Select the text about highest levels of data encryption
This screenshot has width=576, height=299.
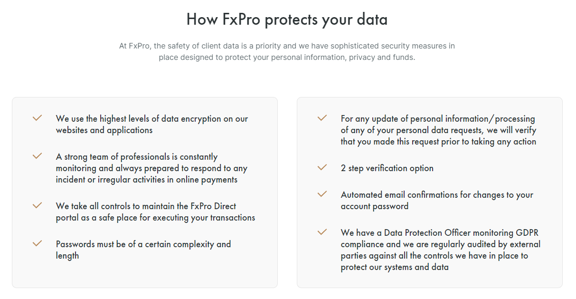tap(152, 125)
